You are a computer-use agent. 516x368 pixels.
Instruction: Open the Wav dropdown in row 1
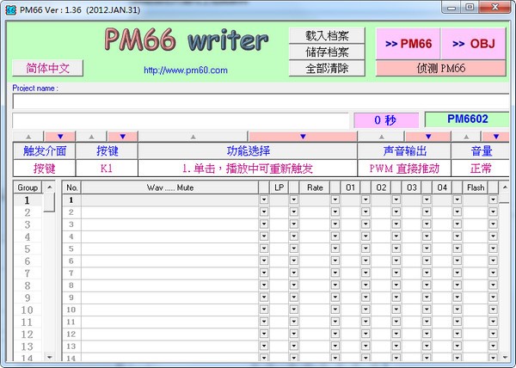click(264, 199)
